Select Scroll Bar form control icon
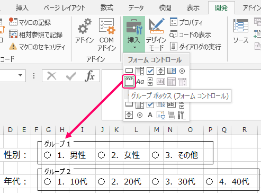261x193 pixels. point(150,82)
